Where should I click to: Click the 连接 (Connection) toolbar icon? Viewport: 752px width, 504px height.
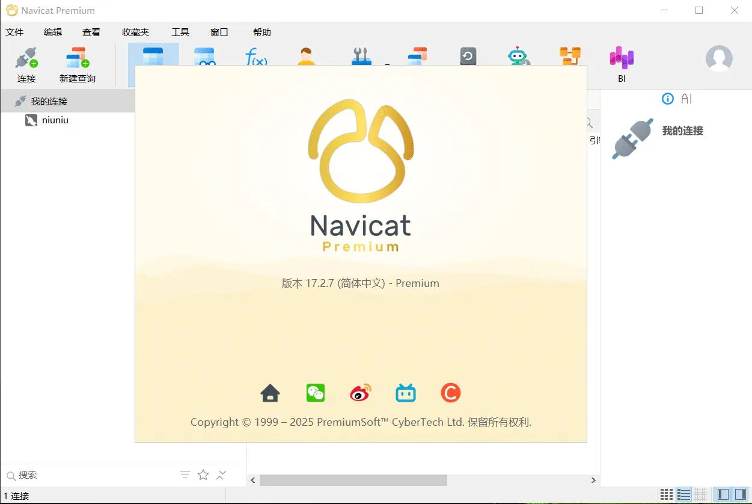26,65
